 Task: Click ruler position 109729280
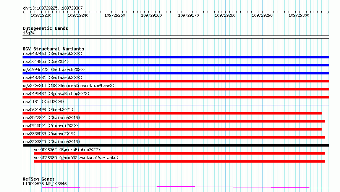coord(225,15)
